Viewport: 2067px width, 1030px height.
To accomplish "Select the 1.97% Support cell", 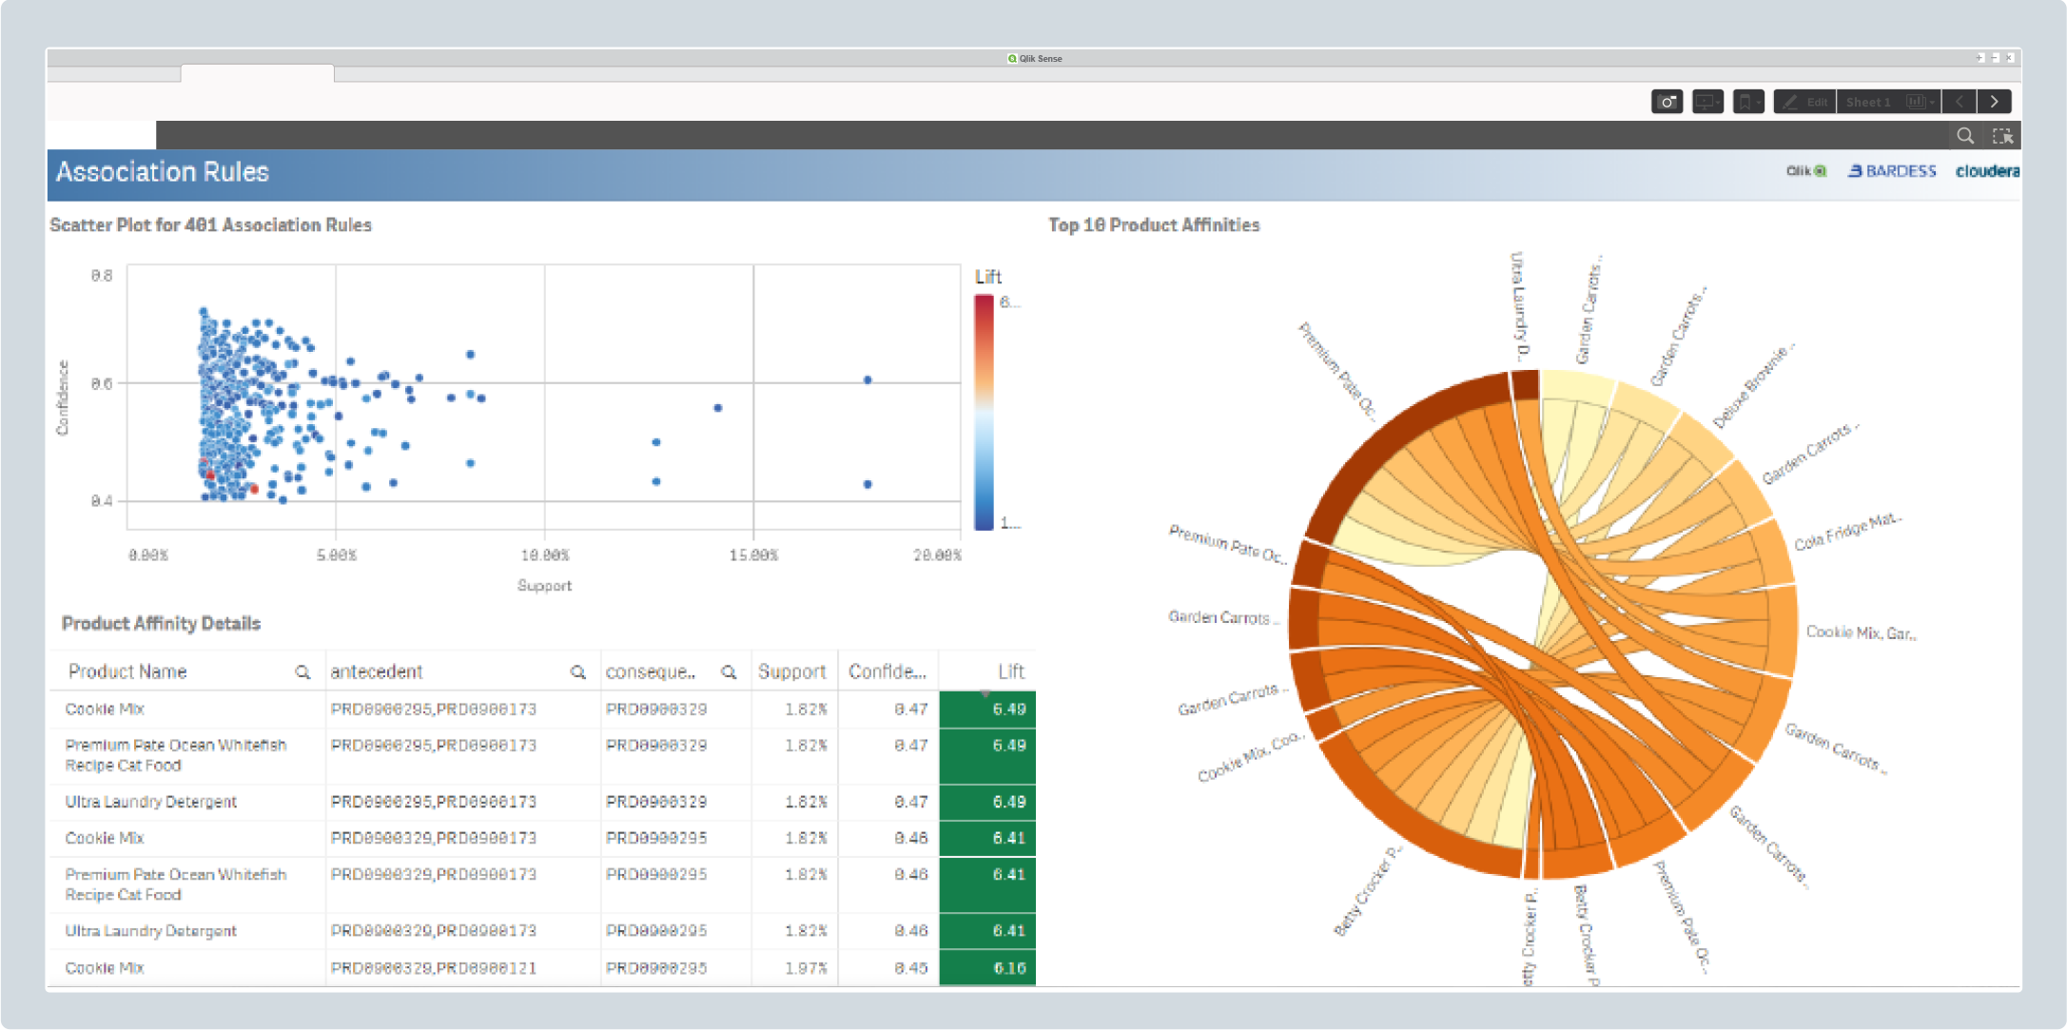I will pos(794,967).
